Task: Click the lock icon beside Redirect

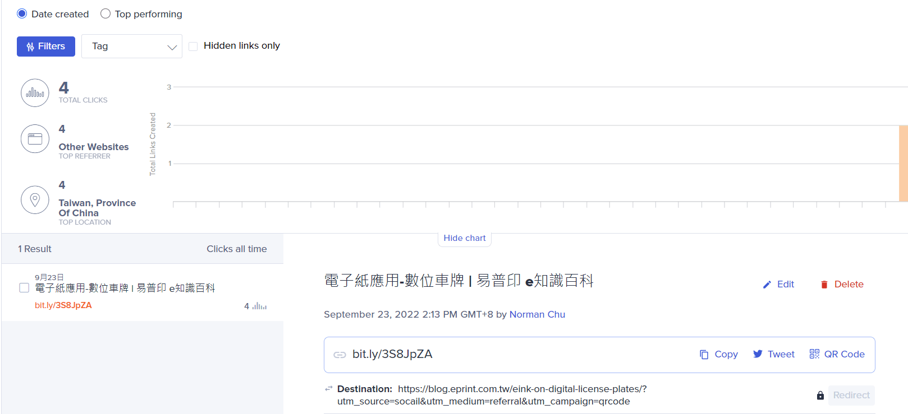Action: click(x=820, y=396)
